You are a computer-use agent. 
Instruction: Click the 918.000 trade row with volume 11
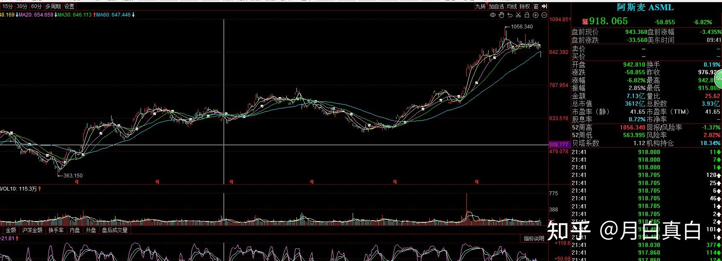(647, 152)
